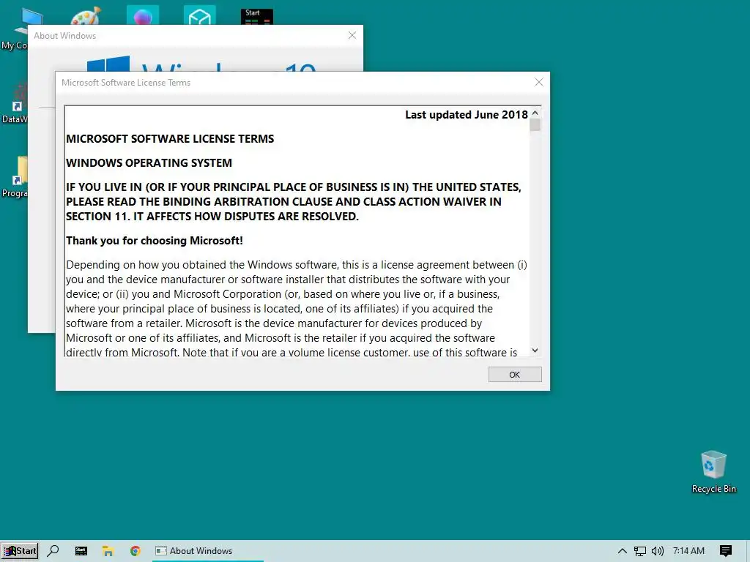Launch Google Chrome from the taskbar
The height and width of the screenshot is (562, 750).
coord(135,551)
